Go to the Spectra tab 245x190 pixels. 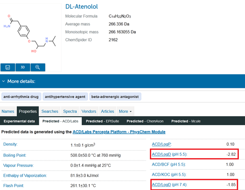point(70,111)
